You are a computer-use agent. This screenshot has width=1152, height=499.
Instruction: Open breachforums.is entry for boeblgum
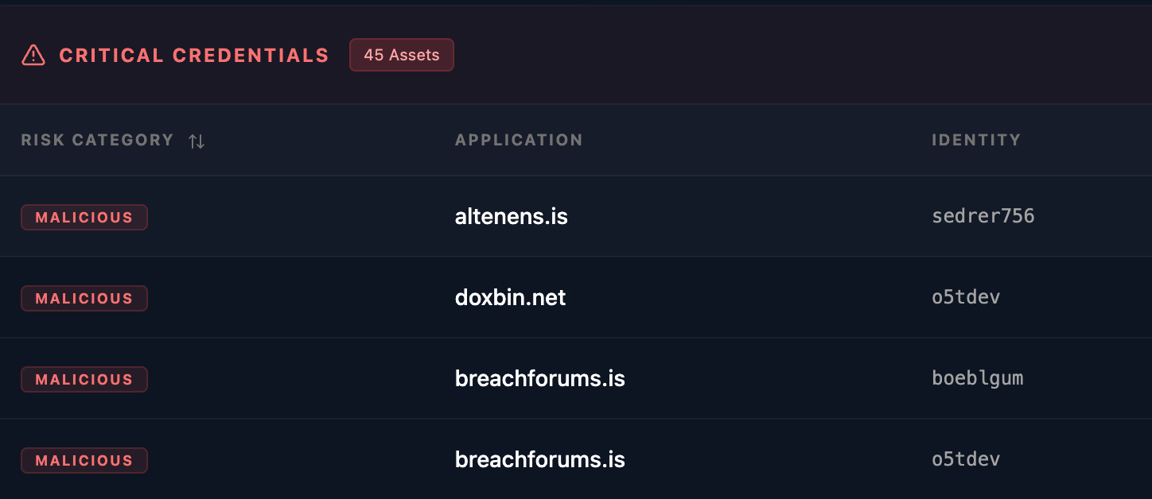[539, 378]
